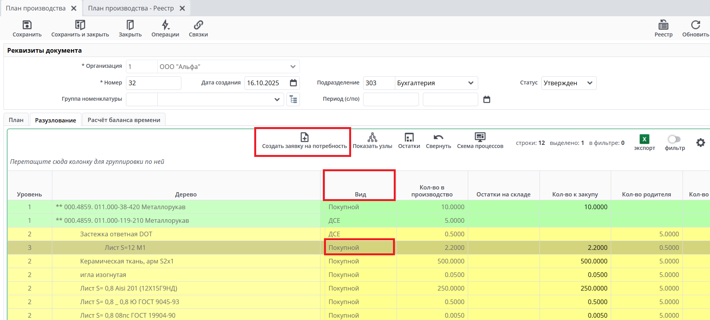Open Расчёт баланса времени tab
The height and width of the screenshot is (320, 710).
(124, 120)
